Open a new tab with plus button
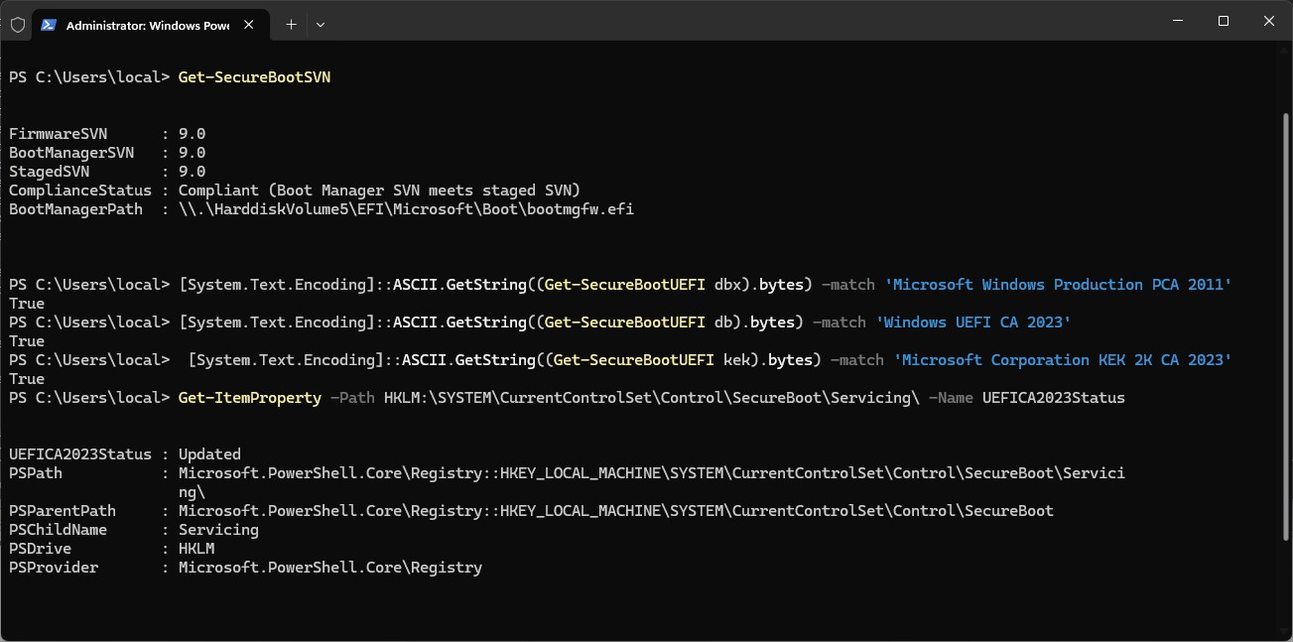 tap(291, 24)
